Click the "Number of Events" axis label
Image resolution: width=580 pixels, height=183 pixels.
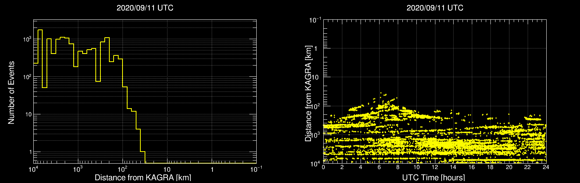[x=11, y=92]
